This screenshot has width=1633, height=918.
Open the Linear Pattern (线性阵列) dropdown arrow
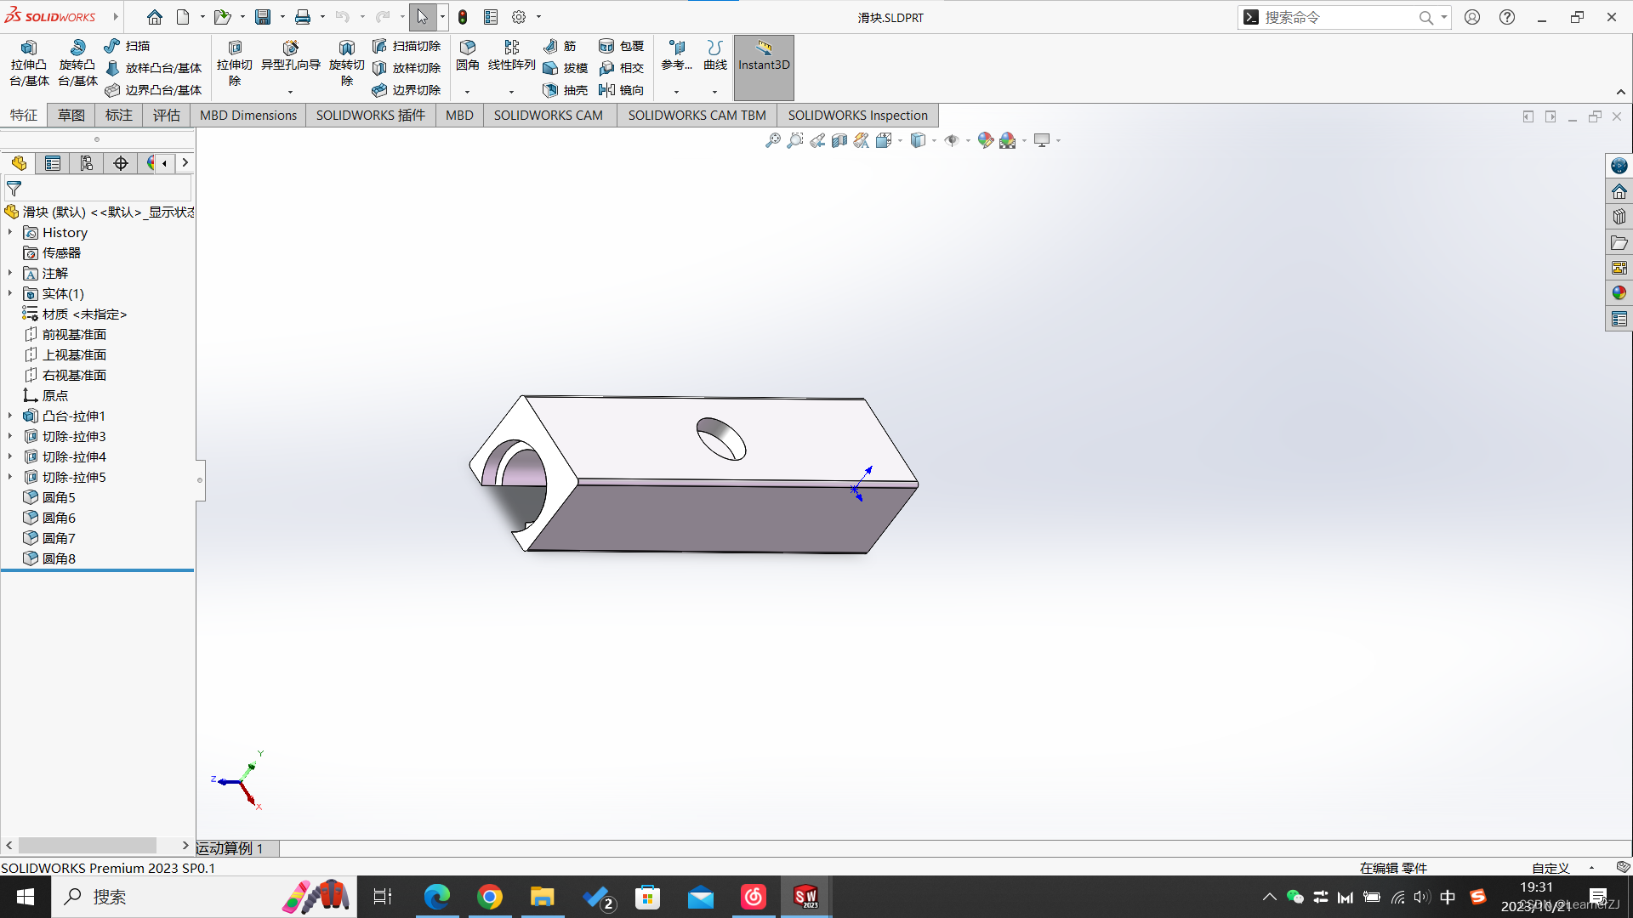tap(511, 92)
